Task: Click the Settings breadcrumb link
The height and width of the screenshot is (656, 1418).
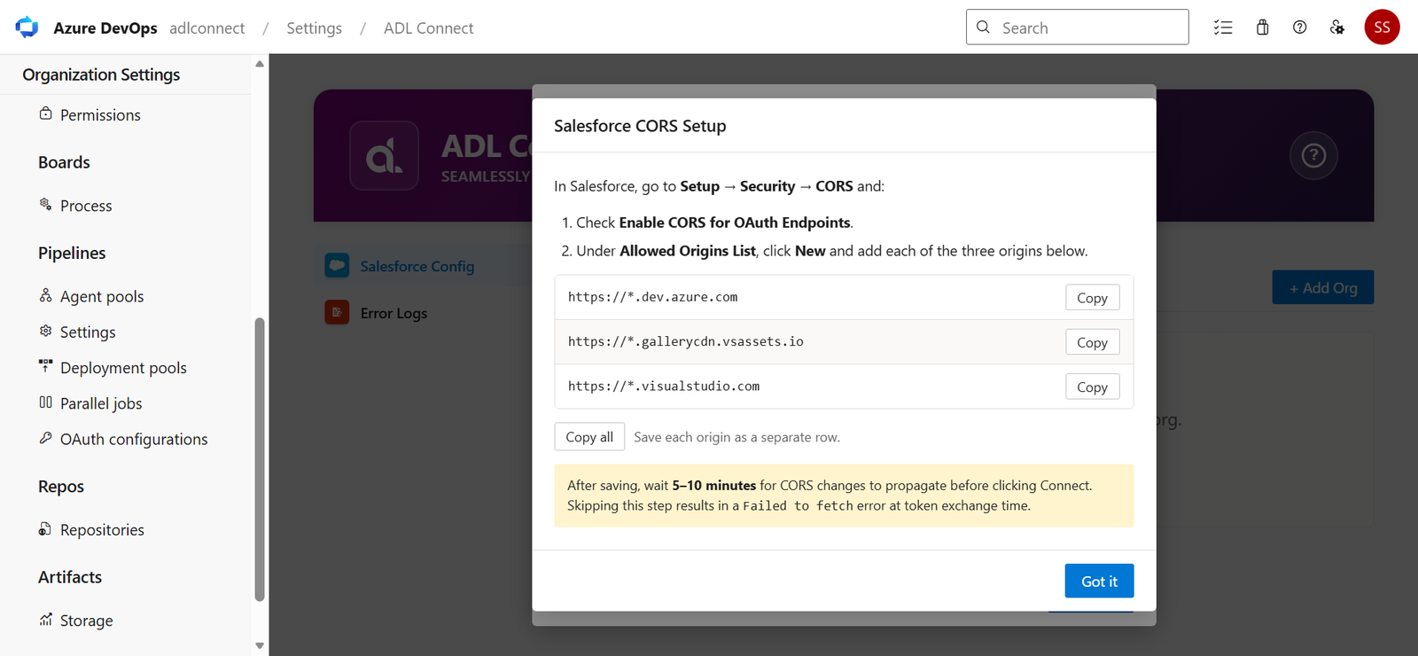Action: tap(314, 27)
